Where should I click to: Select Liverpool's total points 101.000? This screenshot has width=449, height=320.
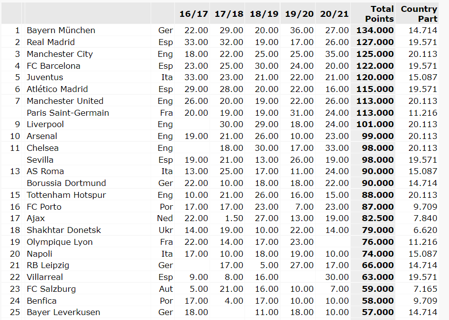coord(375,124)
